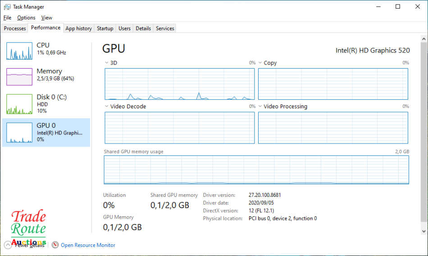Switch to the Services tab
This screenshot has height=256, width=428.
coord(165,28)
